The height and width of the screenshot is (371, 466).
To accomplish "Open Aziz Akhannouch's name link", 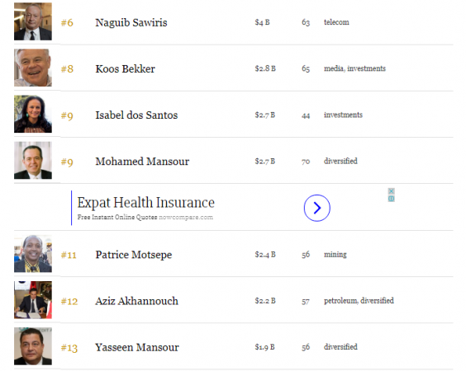I will pos(136,301).
